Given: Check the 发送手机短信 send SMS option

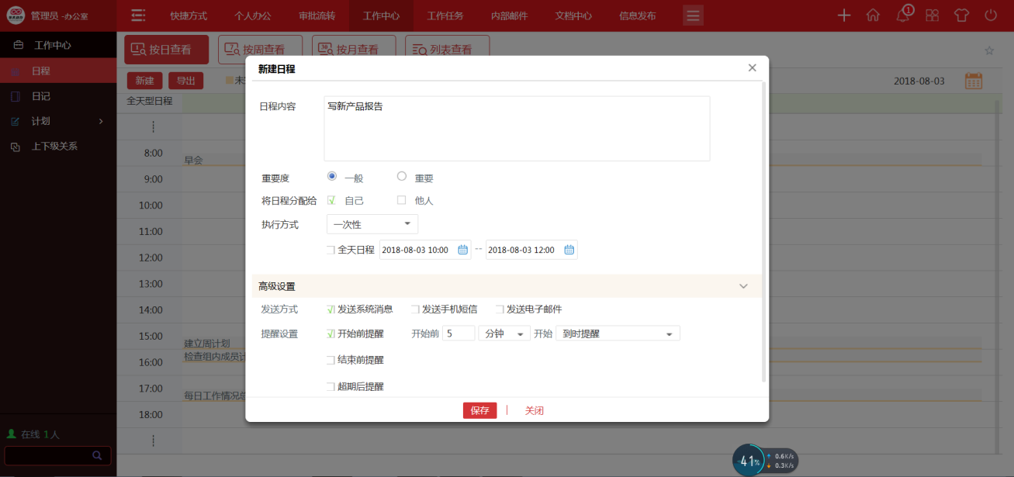Looking at the screenshot, I should pyautogui.click(x=415, y=309).
